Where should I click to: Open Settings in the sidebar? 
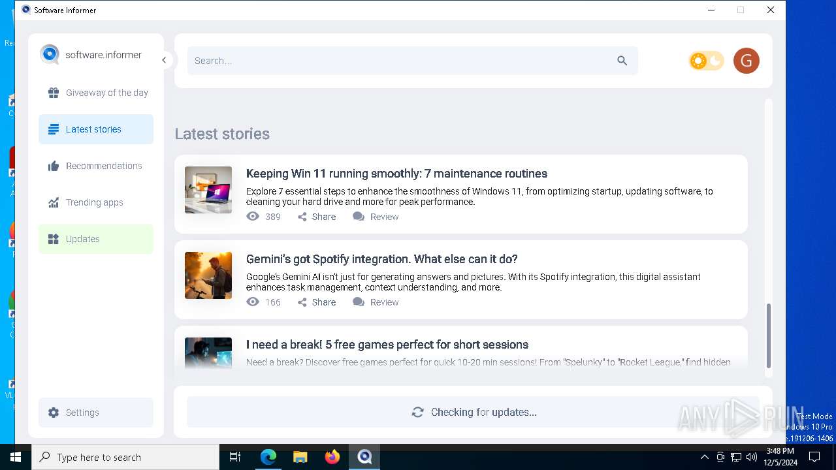point(96,413)
